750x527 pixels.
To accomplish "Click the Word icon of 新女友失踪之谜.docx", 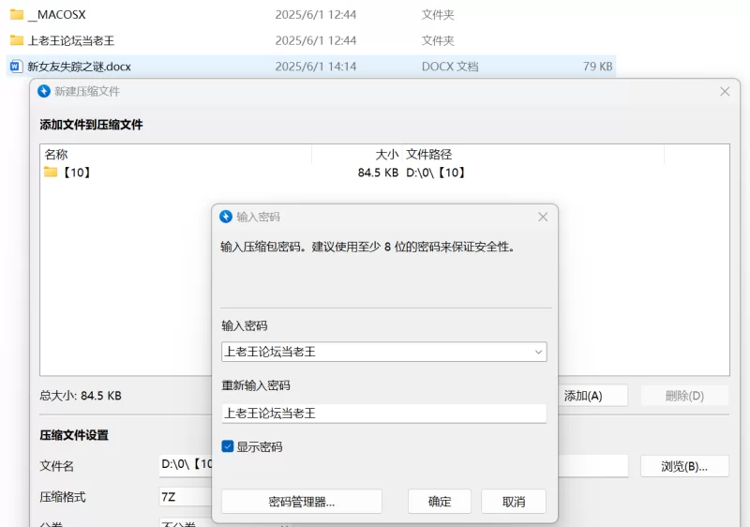I will pos(16,66).
